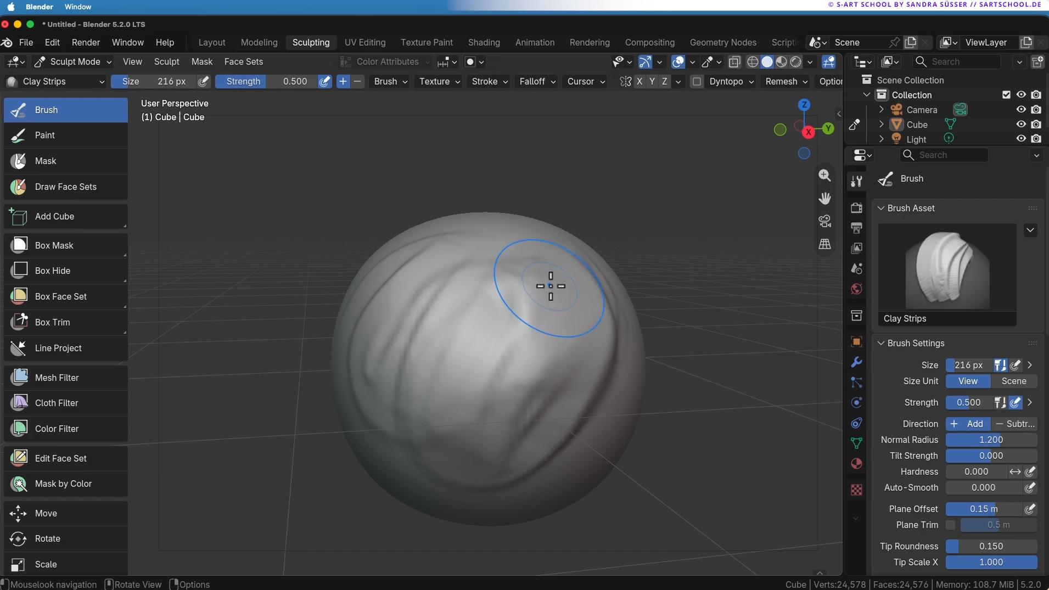This screenshot has width=1049, height=590.
Task: Set Size Unit to Scene
Action: (1014, 381)
